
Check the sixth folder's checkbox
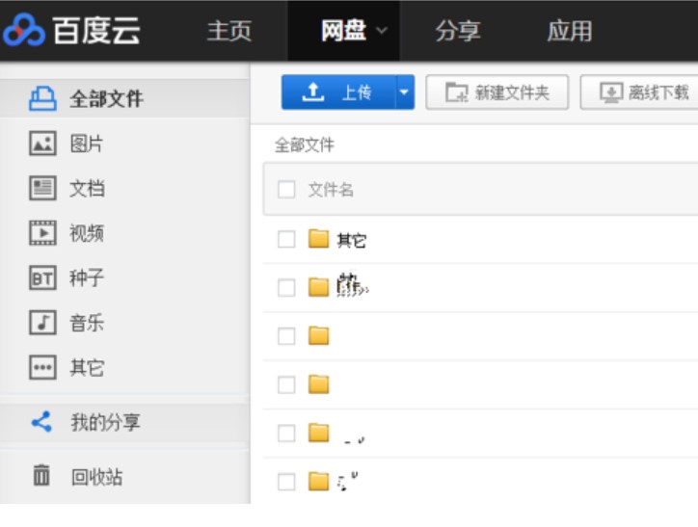(x=286, y=482)
